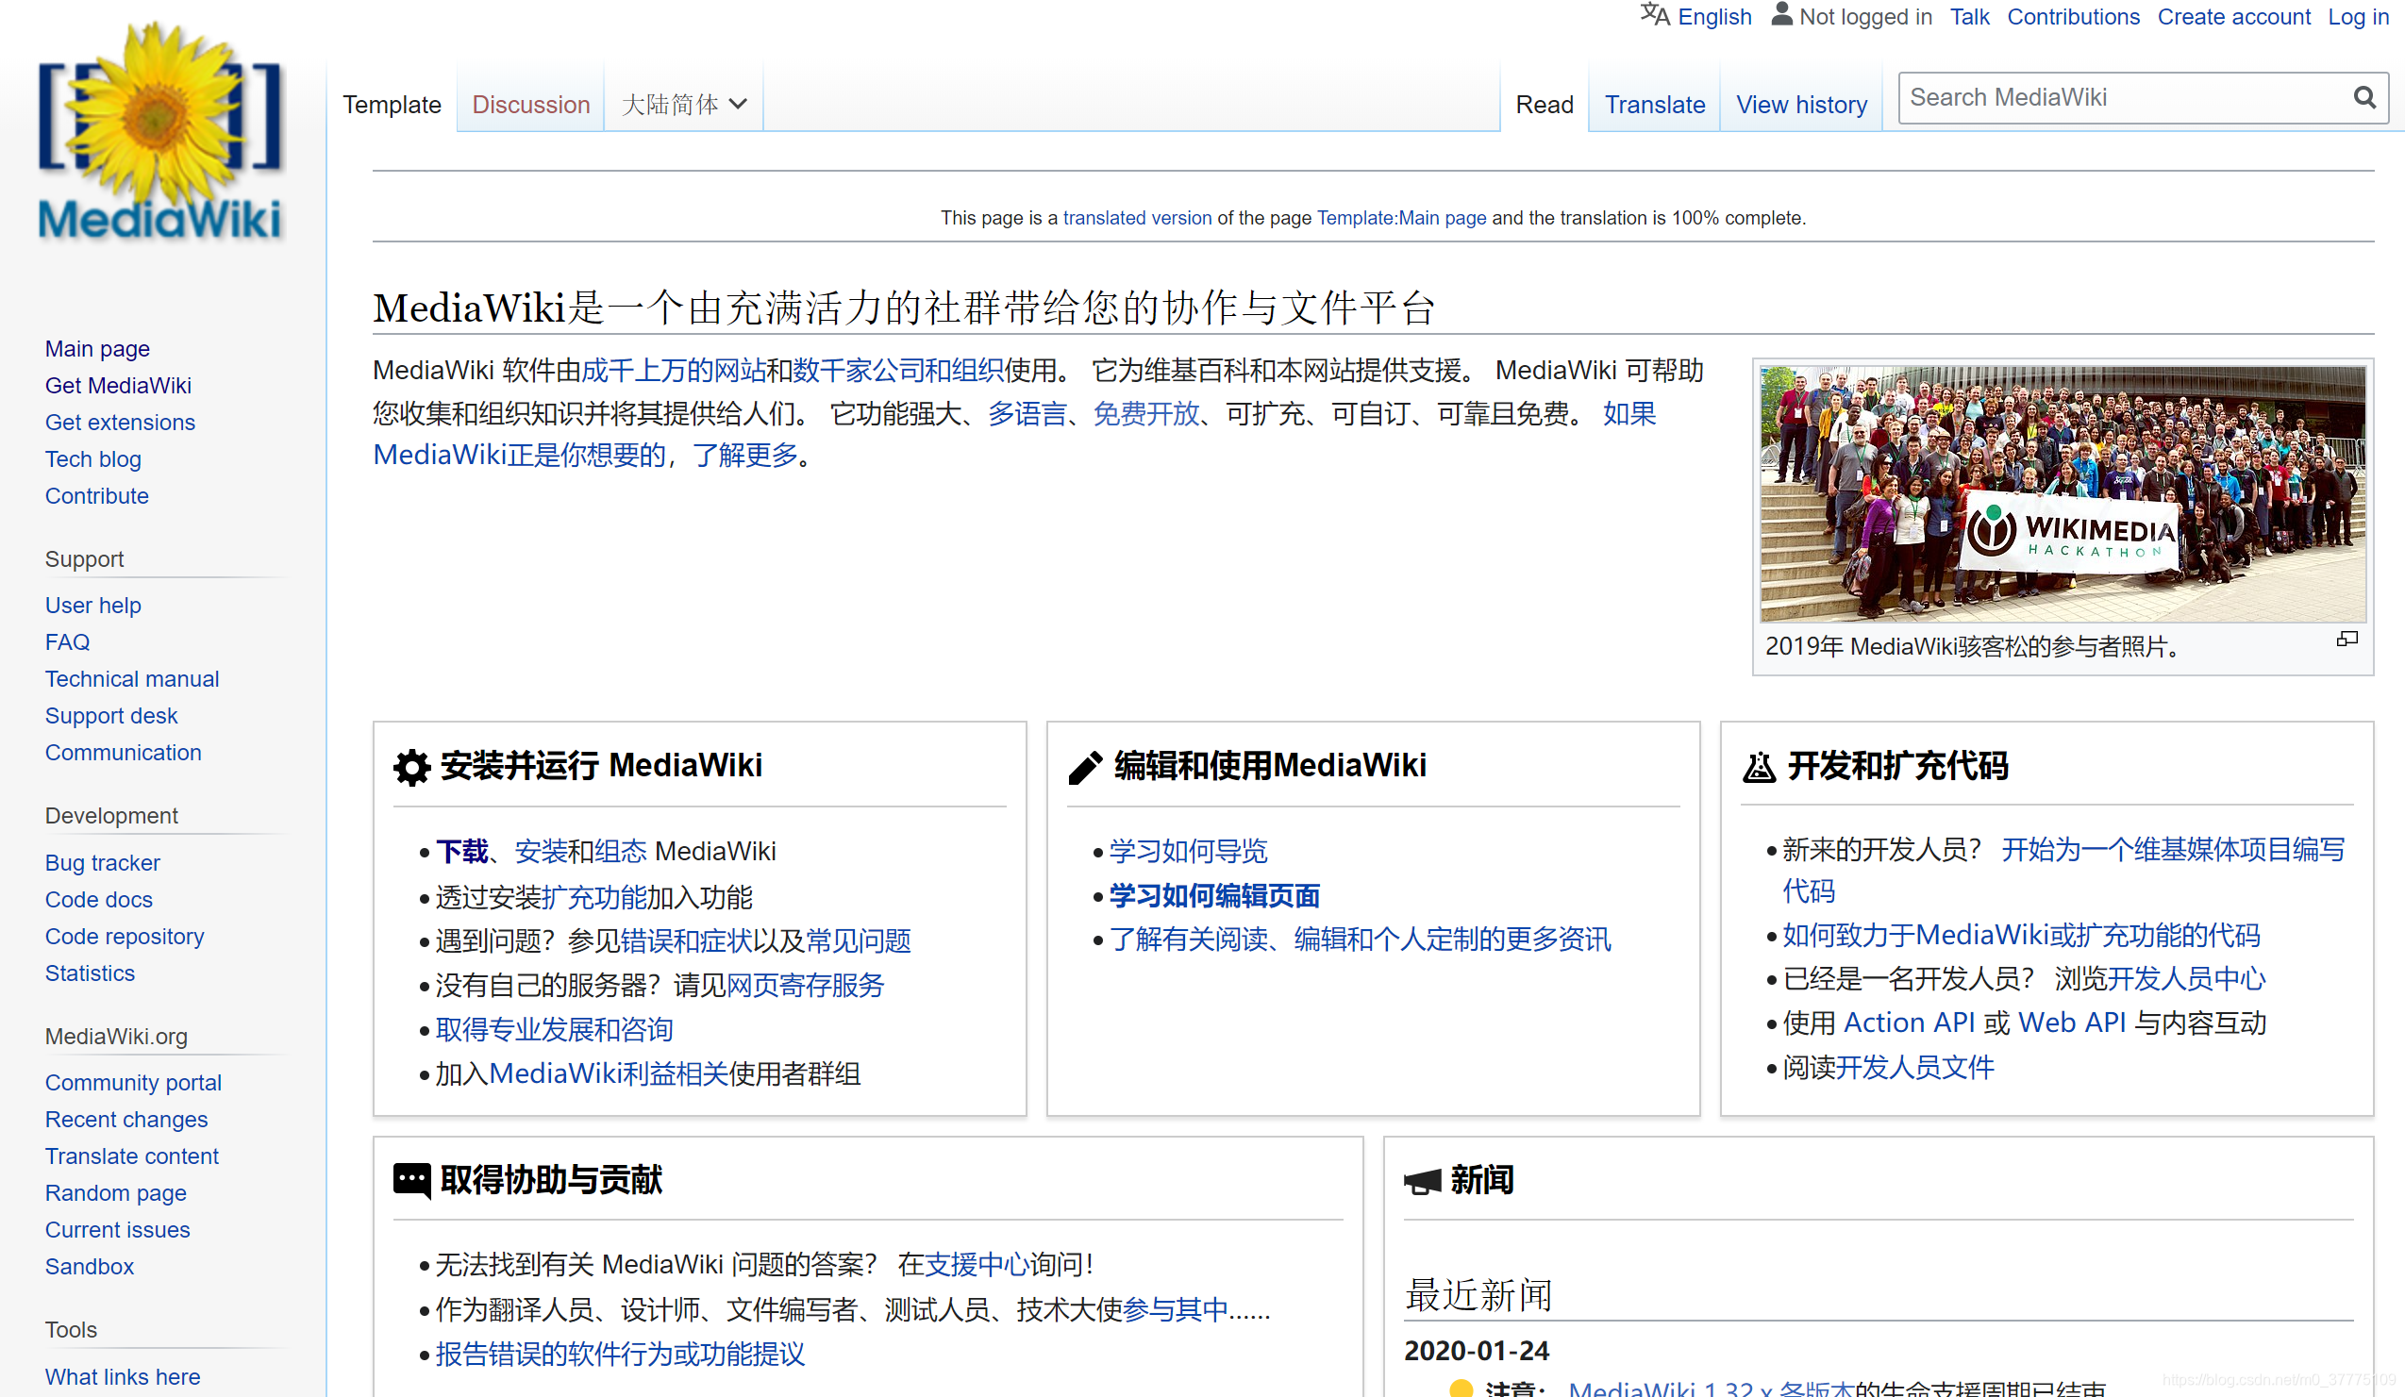Click the speech bubble icon on 取得协助与贡献 card
Viewport: 2405px width, 1397px height.
point(410,1180)
